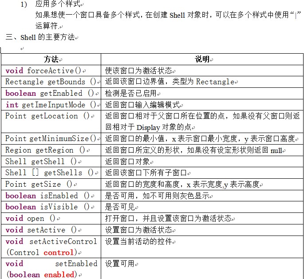Click the red enabled parameter in setEnabled

pos(59,275)
